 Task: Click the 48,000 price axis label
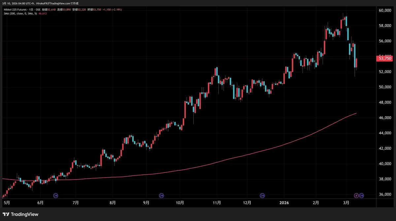[x=385, y=102]
